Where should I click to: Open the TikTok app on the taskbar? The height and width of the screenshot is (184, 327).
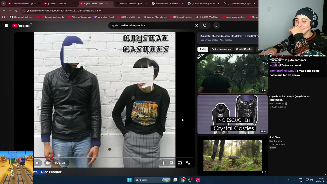tap(198, 180)
